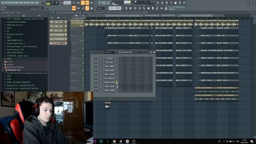Mute the Sampler channel LED
Viewport: 256px width, 144px height.
[92, 59]
